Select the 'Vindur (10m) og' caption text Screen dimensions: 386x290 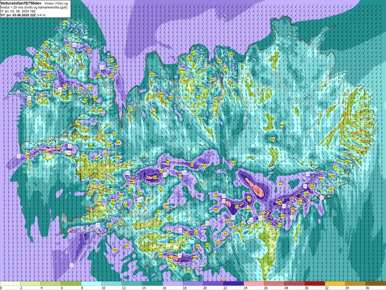pyautogui.click(x=56, y=3)
